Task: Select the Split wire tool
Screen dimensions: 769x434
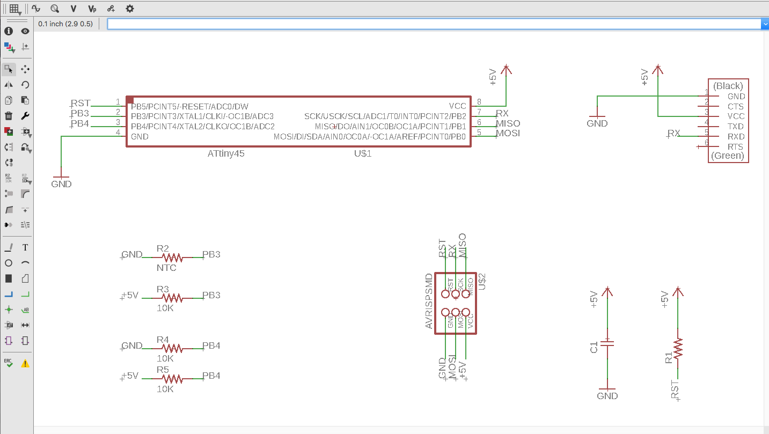Action: point(9,209)
